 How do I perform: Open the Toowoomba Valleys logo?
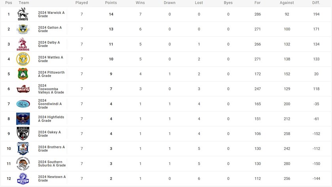coord(23,89)
